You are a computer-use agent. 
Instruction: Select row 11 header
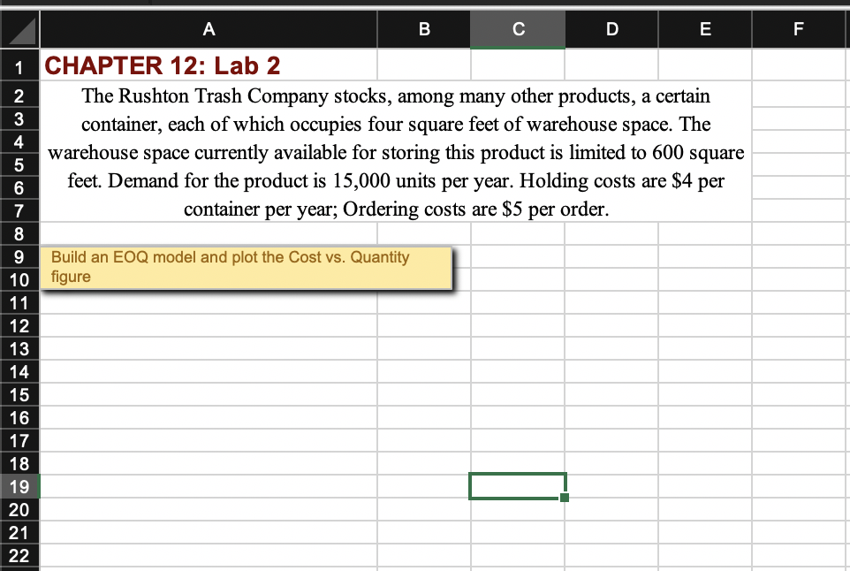click(x=19, y=302)
